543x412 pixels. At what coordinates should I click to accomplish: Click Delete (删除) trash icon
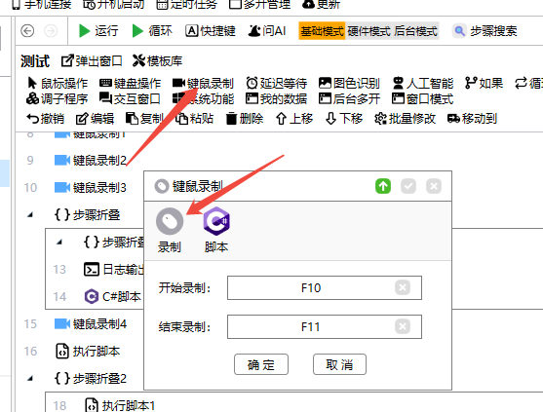(244, 119)
